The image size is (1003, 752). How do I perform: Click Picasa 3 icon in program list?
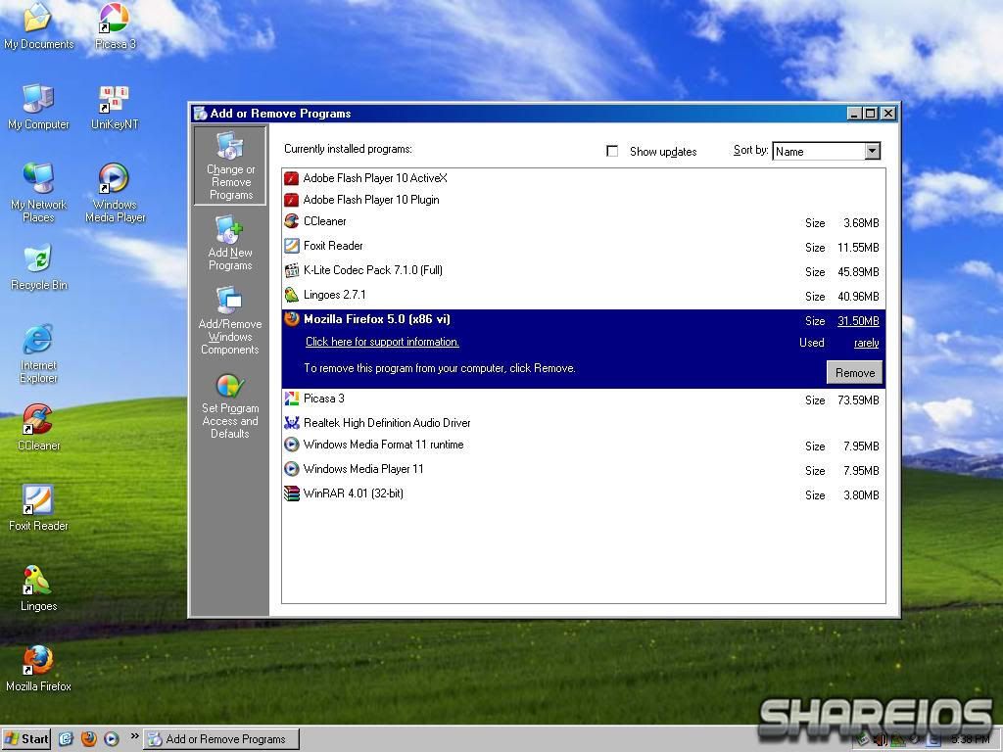tap(292, 399)
